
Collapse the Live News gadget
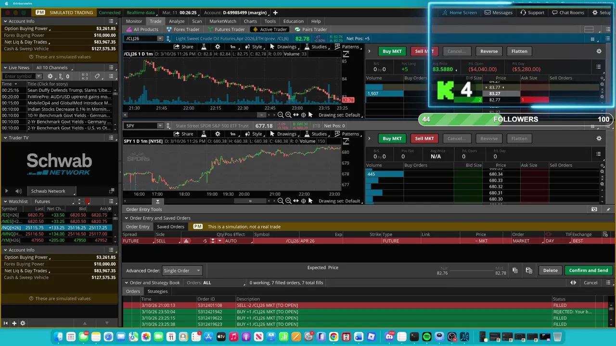point(5,68)
